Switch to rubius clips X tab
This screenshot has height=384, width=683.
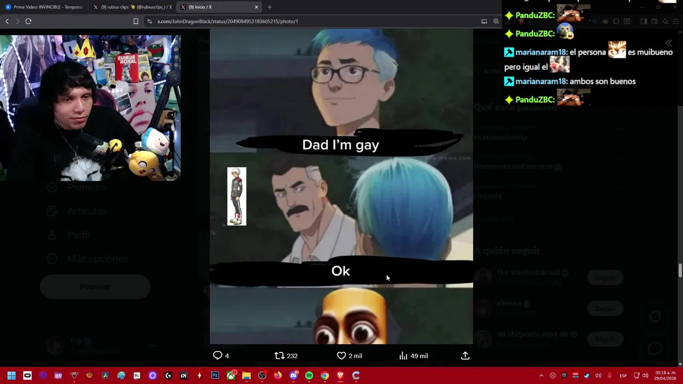click(132, 7)
